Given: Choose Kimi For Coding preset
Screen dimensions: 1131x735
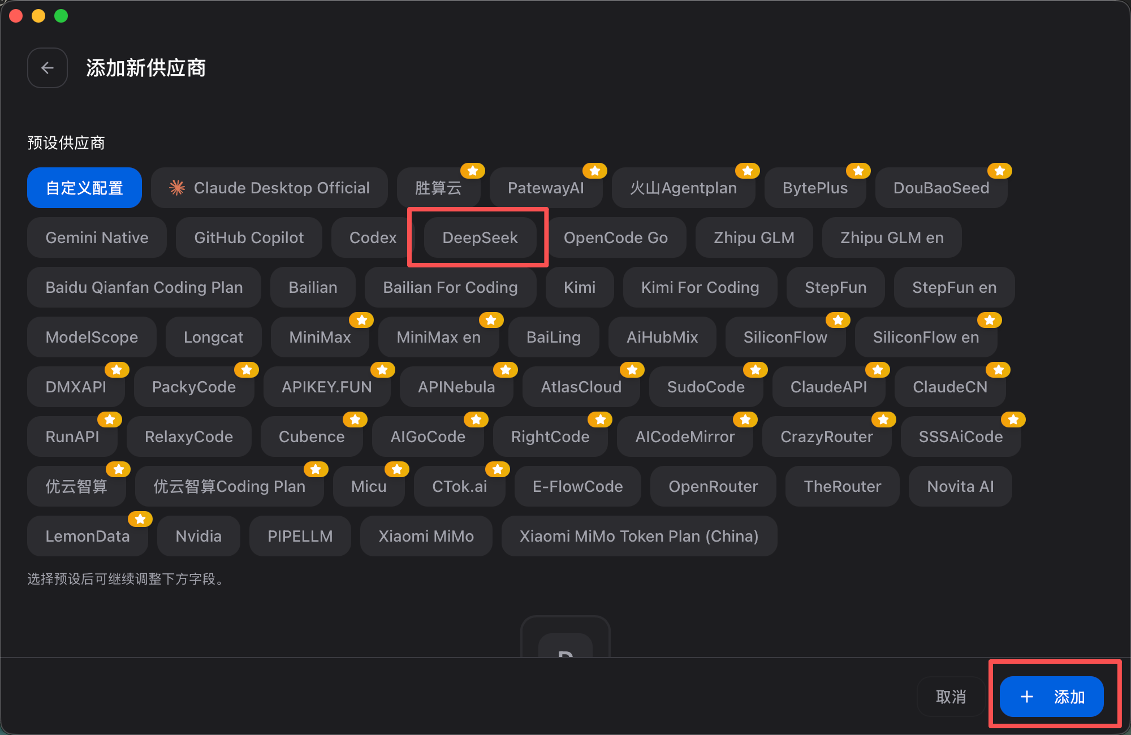Looking at the screenshot, I should click(700, 287).
